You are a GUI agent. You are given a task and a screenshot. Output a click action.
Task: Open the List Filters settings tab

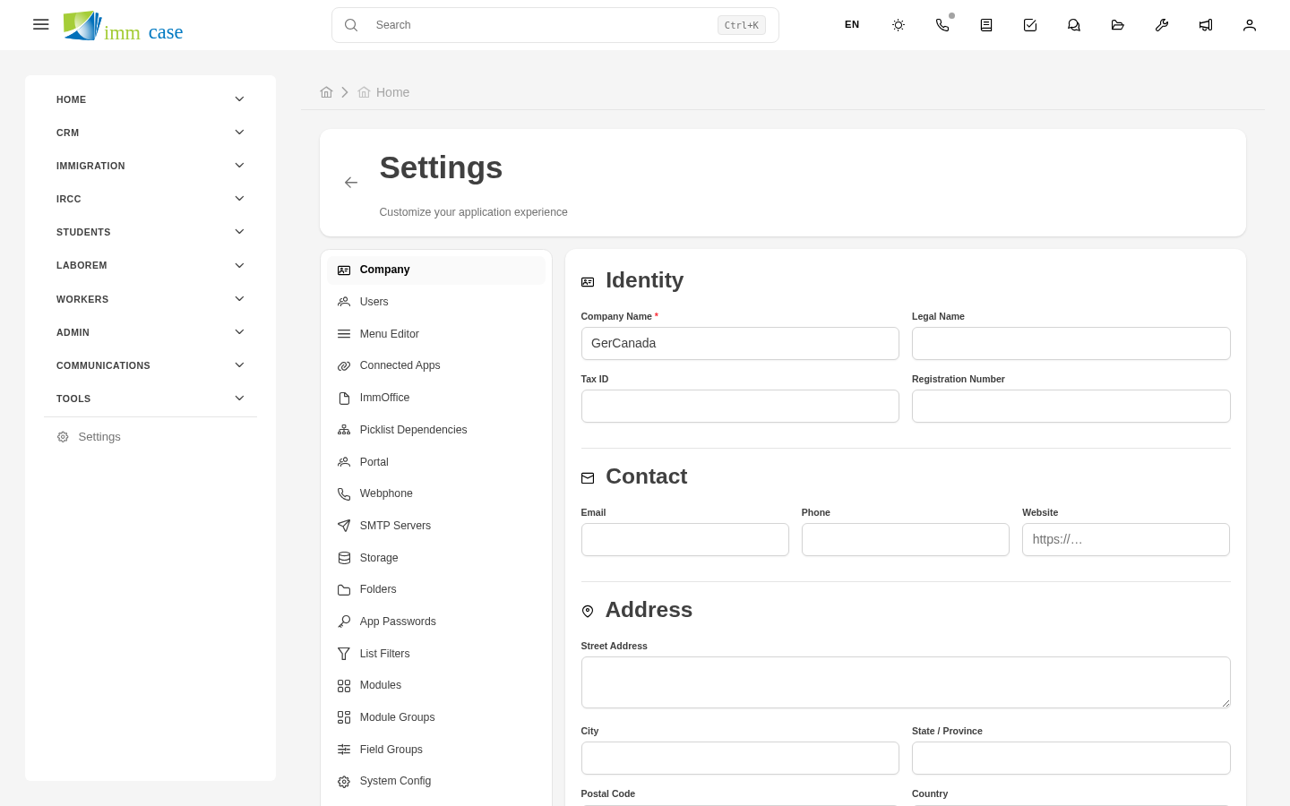coord(436,654)
